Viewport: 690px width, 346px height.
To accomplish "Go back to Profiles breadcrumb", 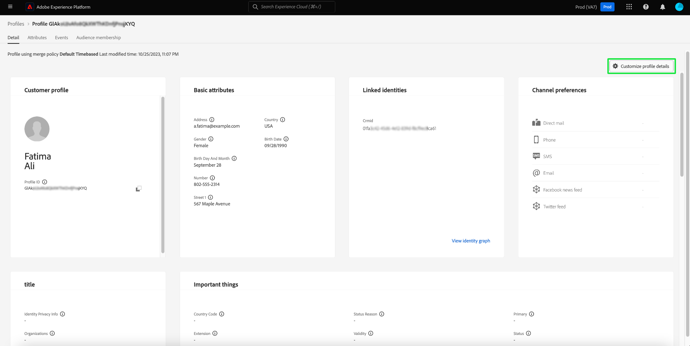I will [x=16, y=24].
